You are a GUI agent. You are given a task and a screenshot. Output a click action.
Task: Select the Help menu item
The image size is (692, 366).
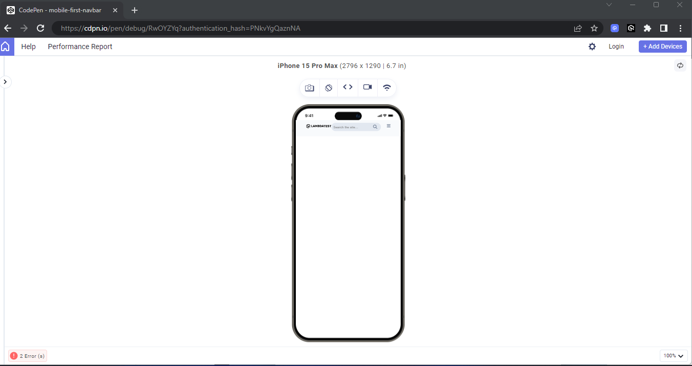pyautogui.click(x=29, y=46)
